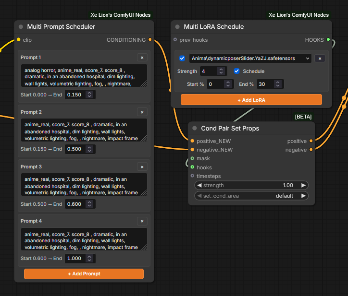
Task: Click the Start 0.150 → End label
Action: pos(41,149)
